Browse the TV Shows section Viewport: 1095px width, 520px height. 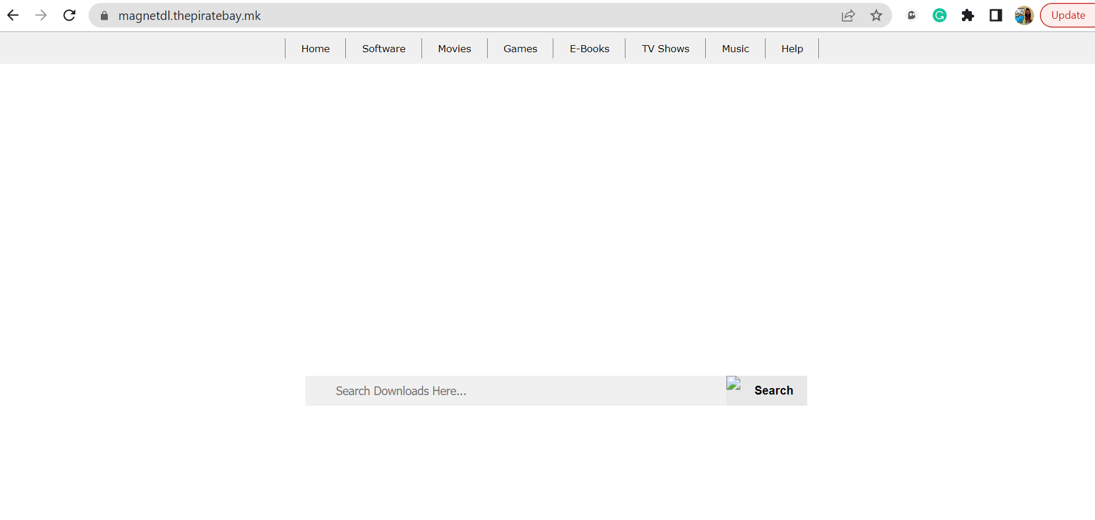point(665,49)
